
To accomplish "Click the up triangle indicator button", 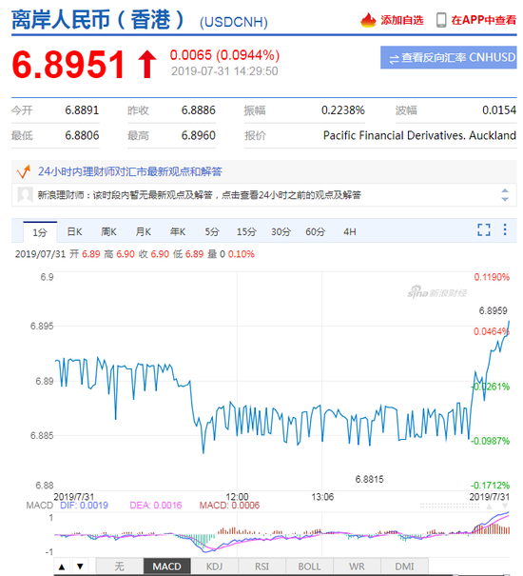I will click(62, 566).
